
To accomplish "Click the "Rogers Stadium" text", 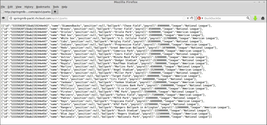I will pyautogui.click(x=128, y=114).
